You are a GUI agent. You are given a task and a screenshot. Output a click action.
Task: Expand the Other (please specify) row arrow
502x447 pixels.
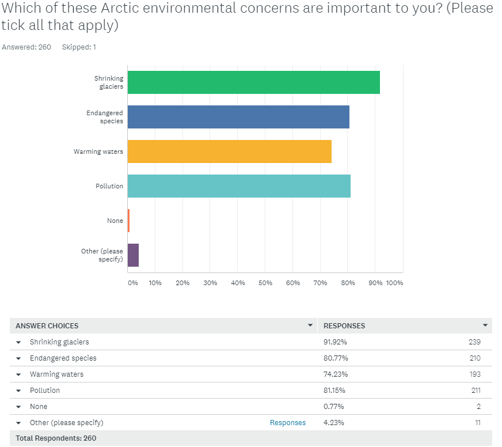(18, 423)
